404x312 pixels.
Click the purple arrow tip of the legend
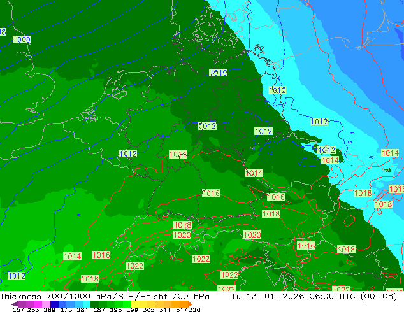[14, 304]
